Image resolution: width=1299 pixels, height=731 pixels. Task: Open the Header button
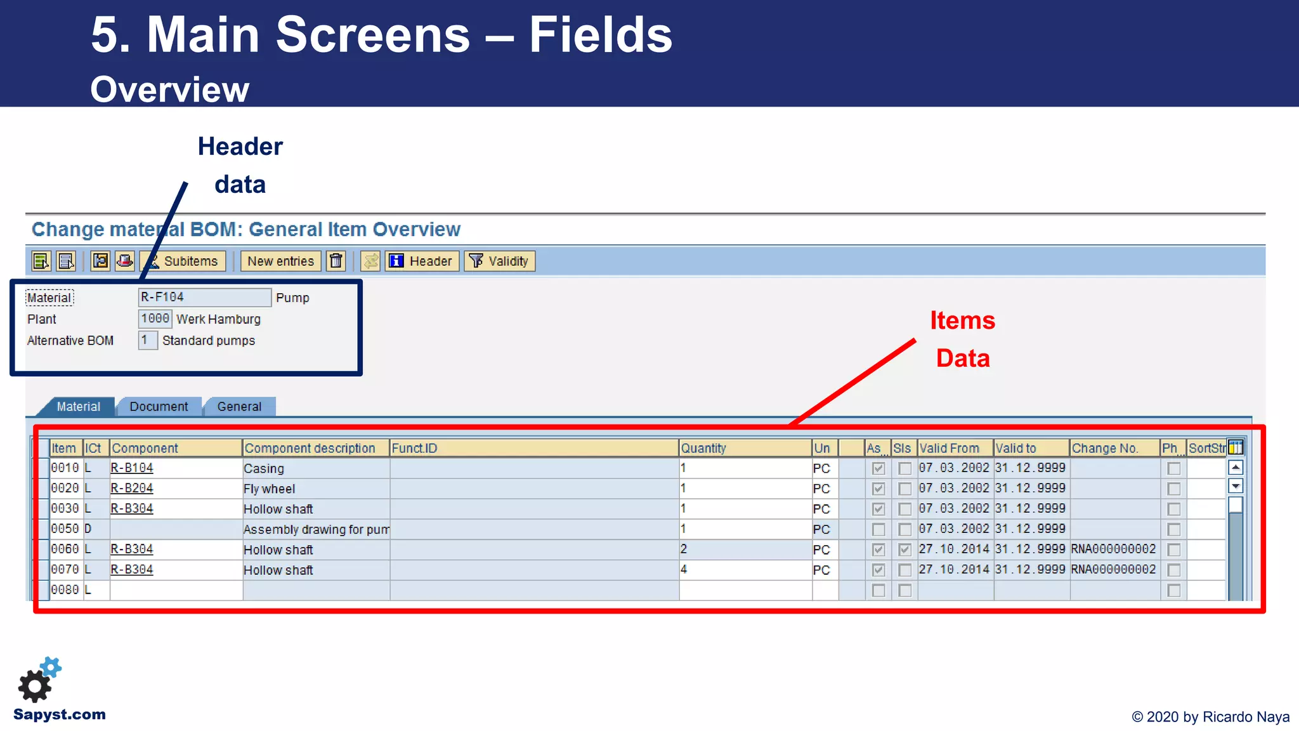point(422,261)
